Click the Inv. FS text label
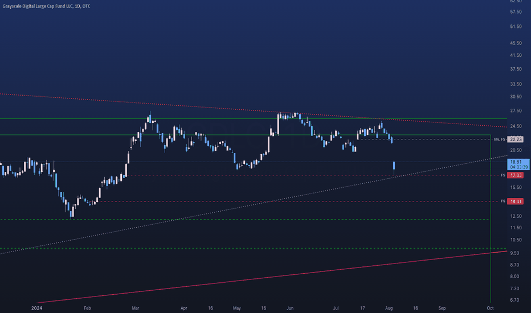The height and width of the screenshot is (313, 531). [499, 139]
